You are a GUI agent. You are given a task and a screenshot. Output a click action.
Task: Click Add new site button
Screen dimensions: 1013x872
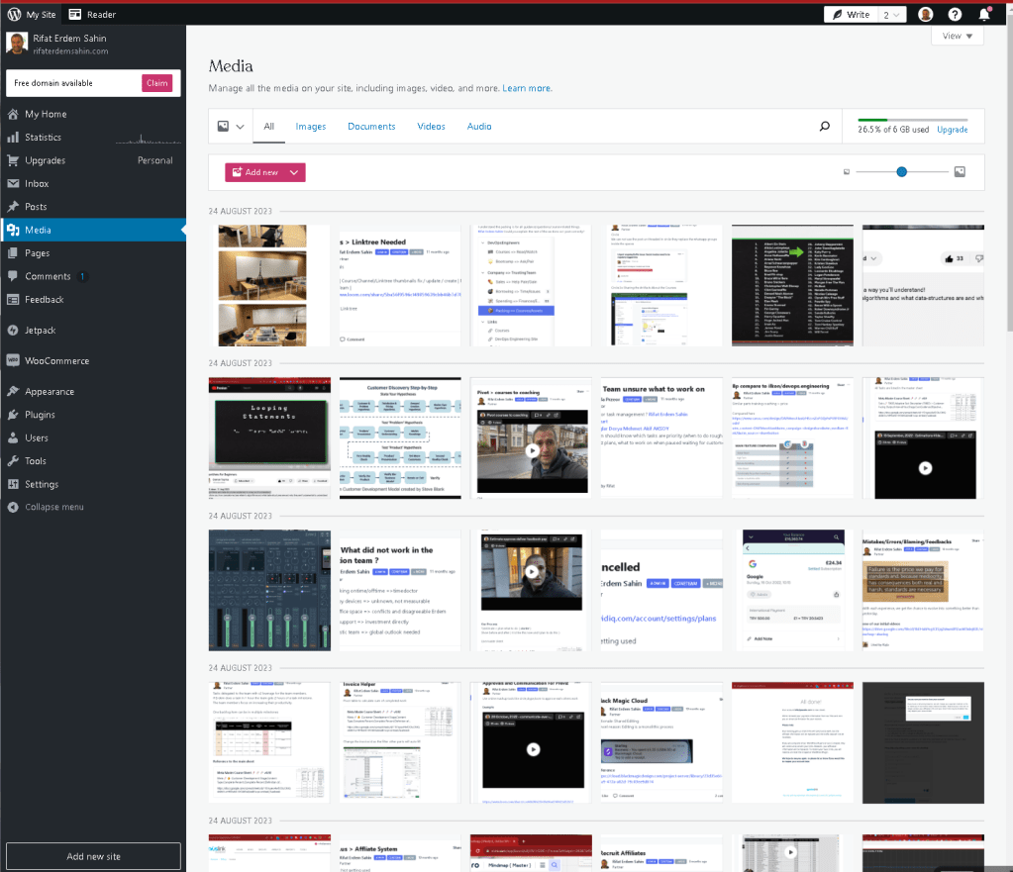pyautogui.click(x=93, y=856)
